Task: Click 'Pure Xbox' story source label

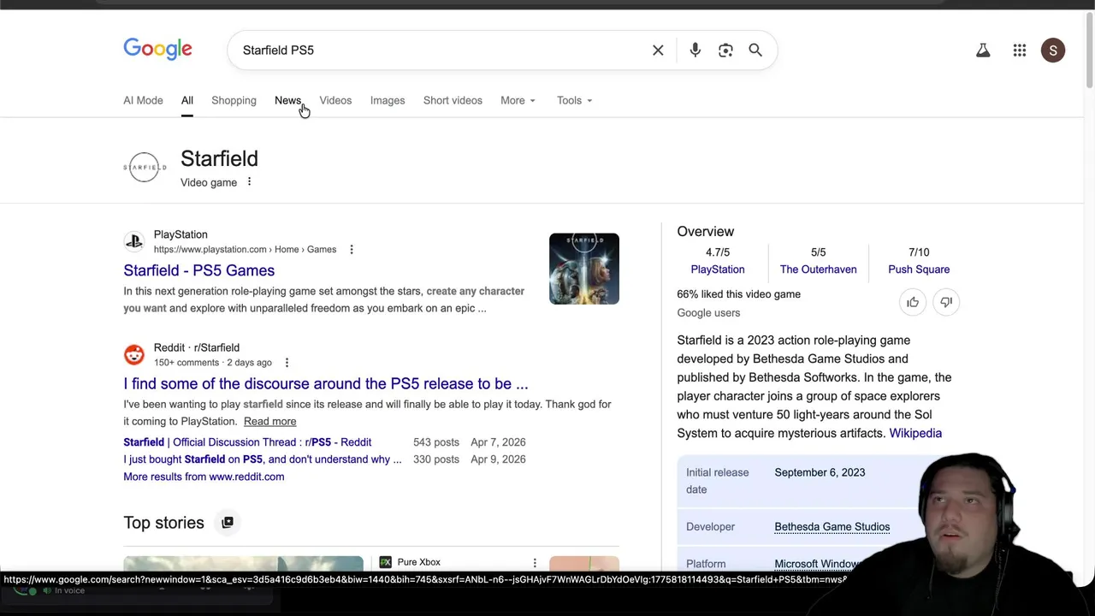Action: coord(418,562)
